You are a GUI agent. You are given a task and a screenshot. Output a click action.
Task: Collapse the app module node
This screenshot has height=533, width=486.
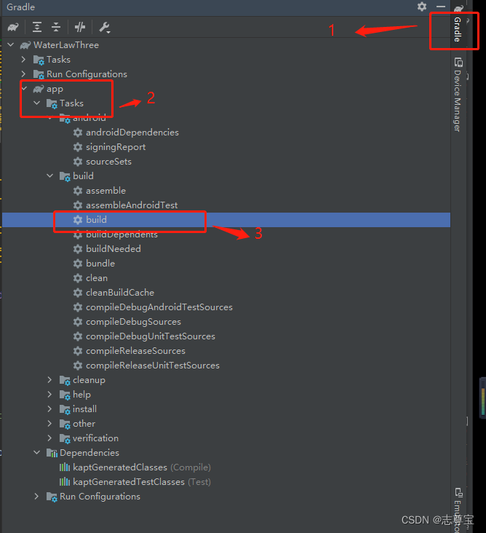24,89
